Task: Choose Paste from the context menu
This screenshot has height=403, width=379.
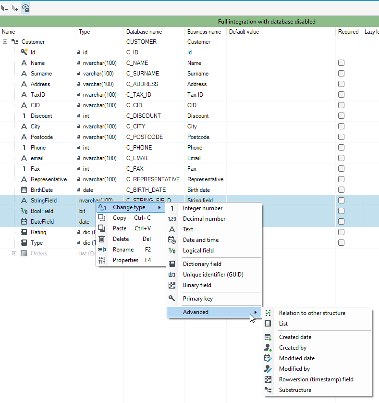Action: click(x=131, y=228)
